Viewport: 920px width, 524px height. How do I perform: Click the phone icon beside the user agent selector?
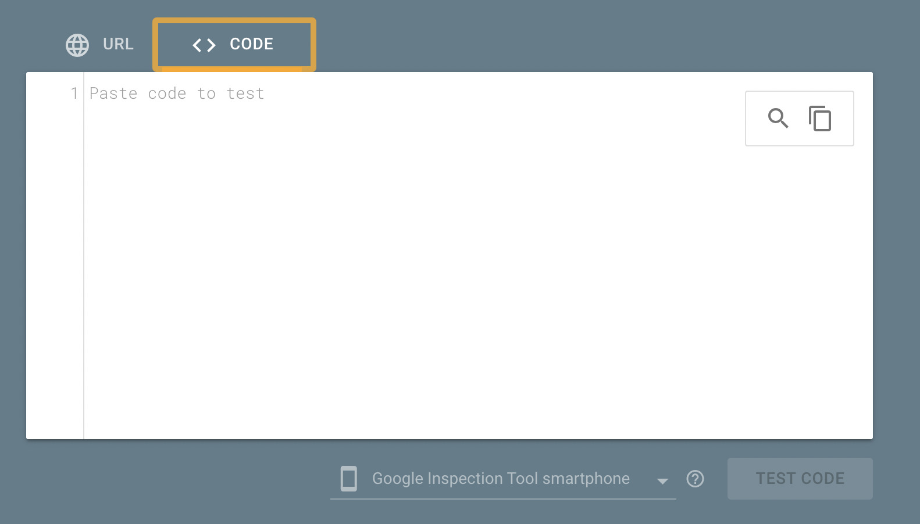tap(348, 479)
